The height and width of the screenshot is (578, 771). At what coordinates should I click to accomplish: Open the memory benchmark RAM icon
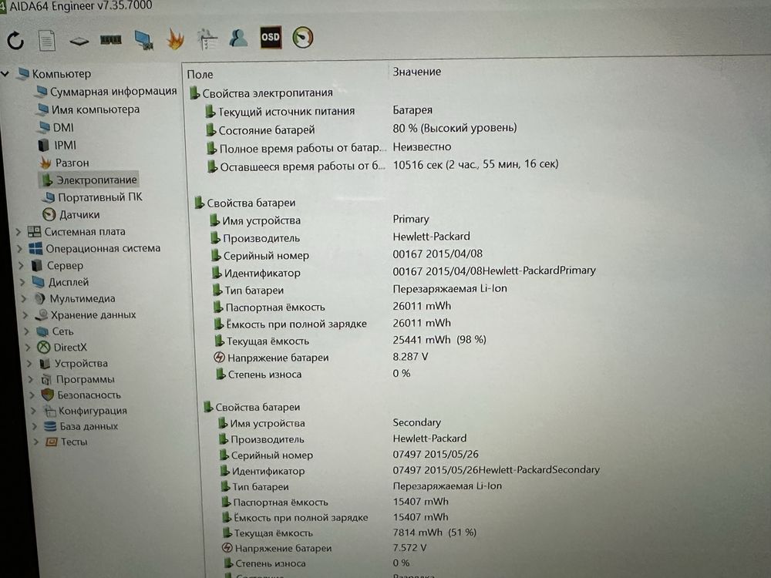tap(110, 40)
